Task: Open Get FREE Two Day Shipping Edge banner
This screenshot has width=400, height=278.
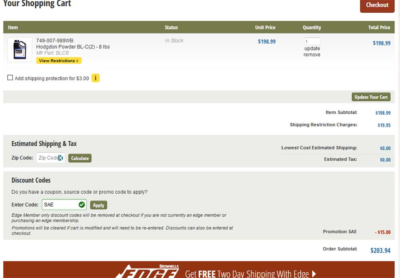Action: click(199, 270)
